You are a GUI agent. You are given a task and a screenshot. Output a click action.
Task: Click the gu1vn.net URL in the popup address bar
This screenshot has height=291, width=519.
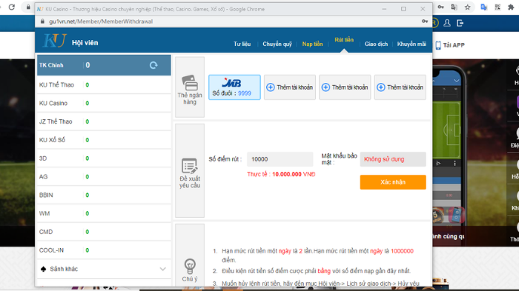point(101,21)
